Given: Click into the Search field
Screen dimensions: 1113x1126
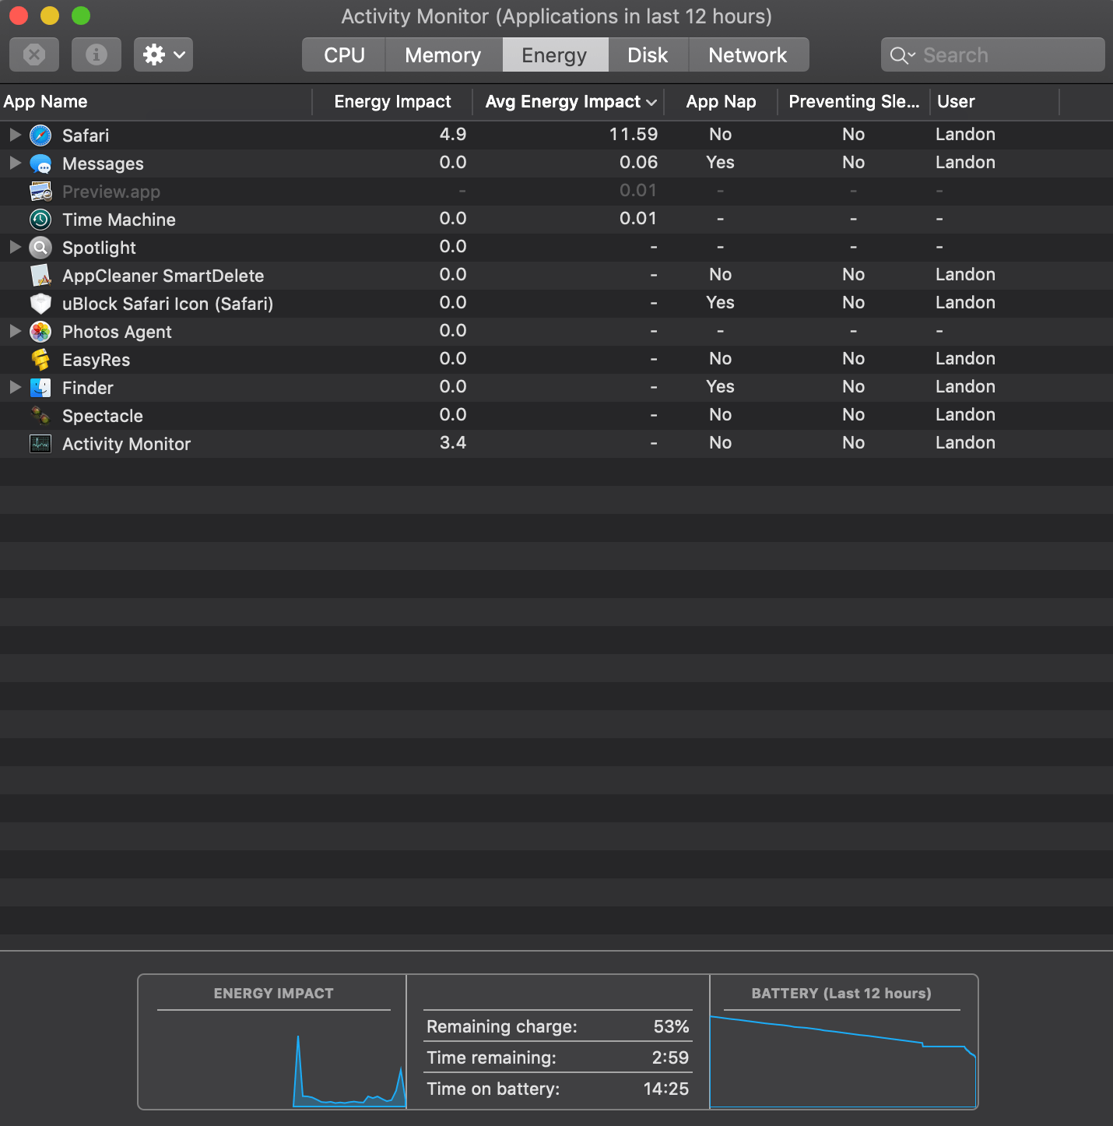Looking at the screenshot, I should click(x=993, y=55).
